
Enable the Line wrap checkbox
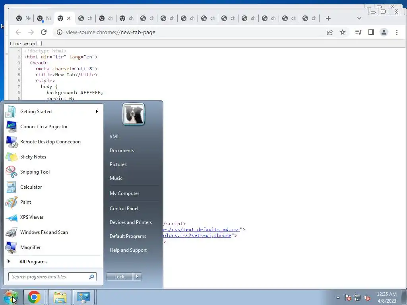pyautogui.click(x=39, y=44)
